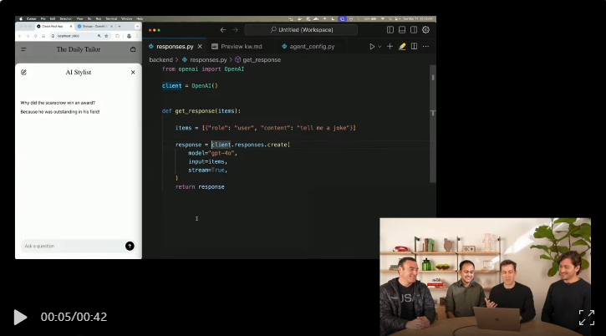Open the agent_config.py tab
The image size is (606, 336).
point(311,47)
